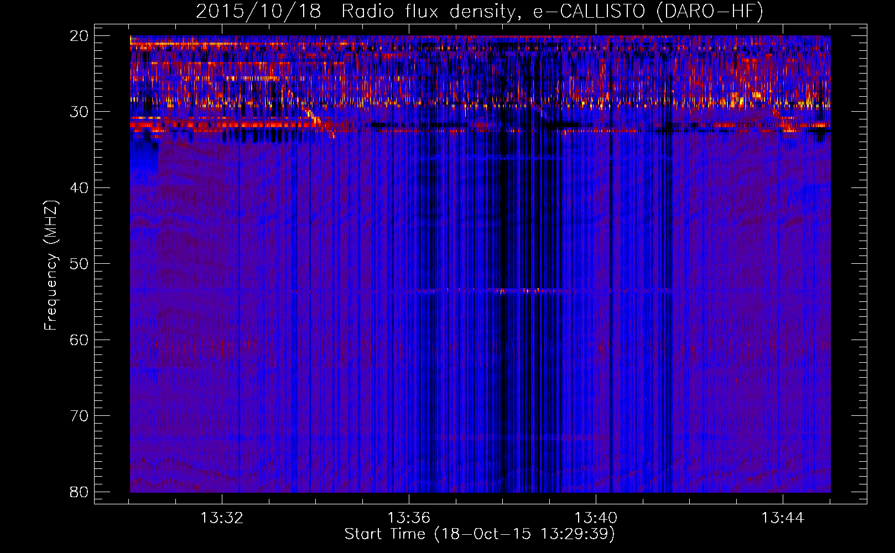
Task: Click the 'Frequency (MHZ)' y-axis label
Action: pyautogui.click(x=51, y=265)
